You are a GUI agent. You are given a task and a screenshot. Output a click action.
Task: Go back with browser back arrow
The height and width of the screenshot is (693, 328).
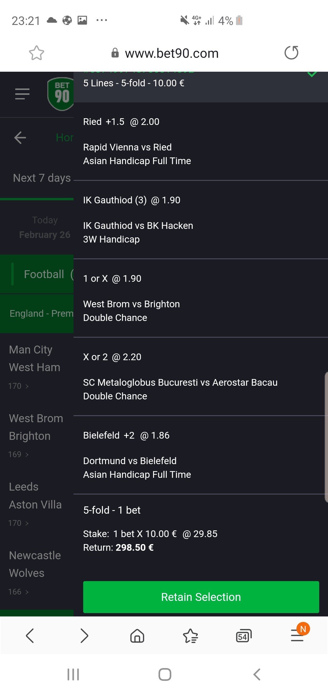coord(30,636)
